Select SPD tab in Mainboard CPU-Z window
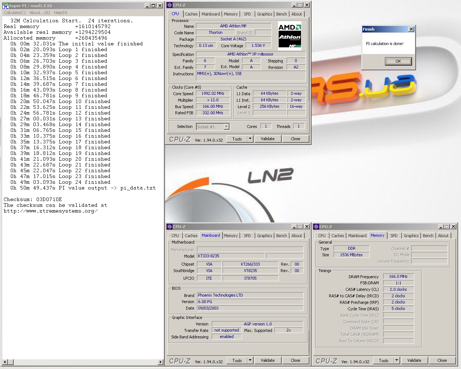The height and width of the screenshot is (369, 461). (x=247, y=236)
